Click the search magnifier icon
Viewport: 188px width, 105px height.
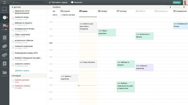[x=13, y=2]
